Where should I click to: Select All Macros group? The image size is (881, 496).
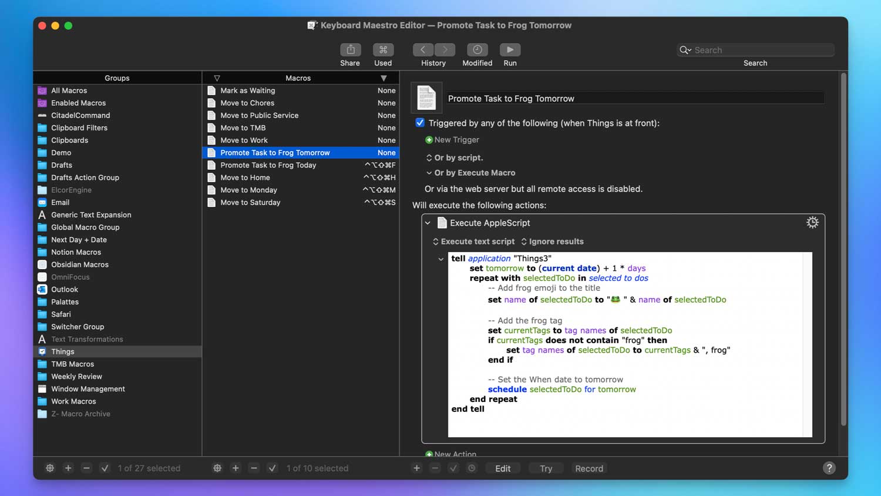117,91
